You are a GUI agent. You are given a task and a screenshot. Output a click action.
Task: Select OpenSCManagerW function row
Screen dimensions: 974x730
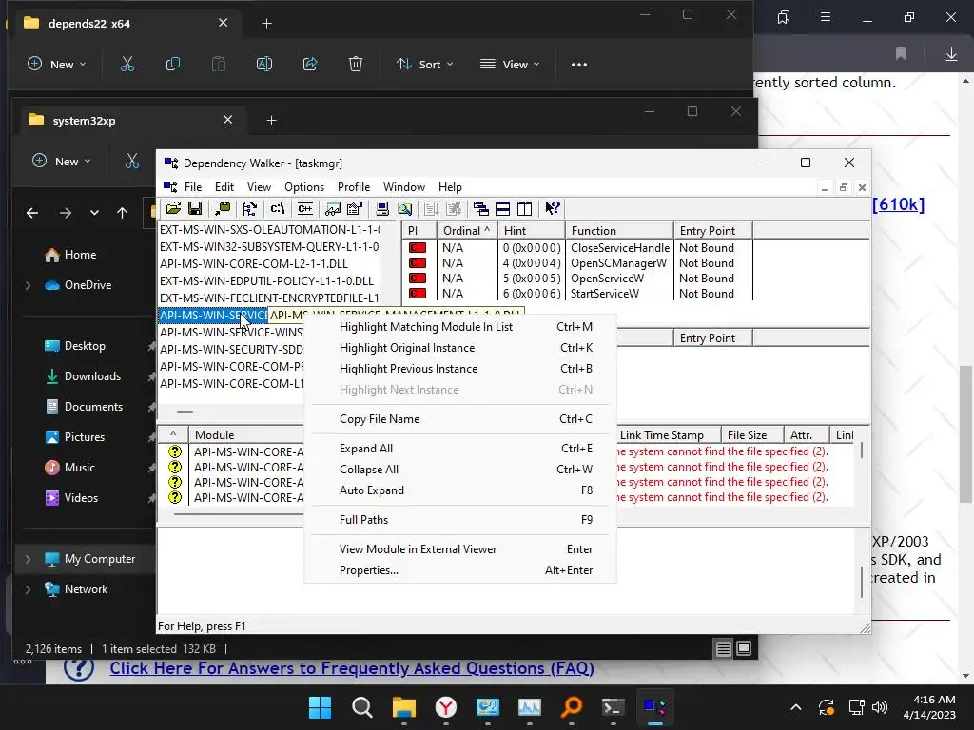pos(577,263)
